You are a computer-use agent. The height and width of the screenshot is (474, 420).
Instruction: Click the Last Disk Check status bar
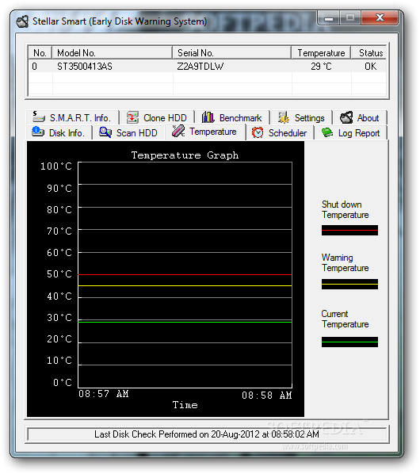pos(207,434)
